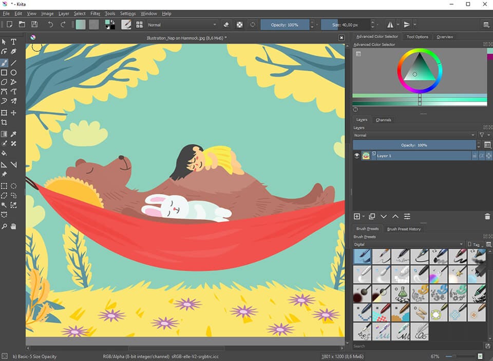This screenshot has width=493, height=361.
Task: Open the Brush Preset History tab
Action: click(404, 229)
